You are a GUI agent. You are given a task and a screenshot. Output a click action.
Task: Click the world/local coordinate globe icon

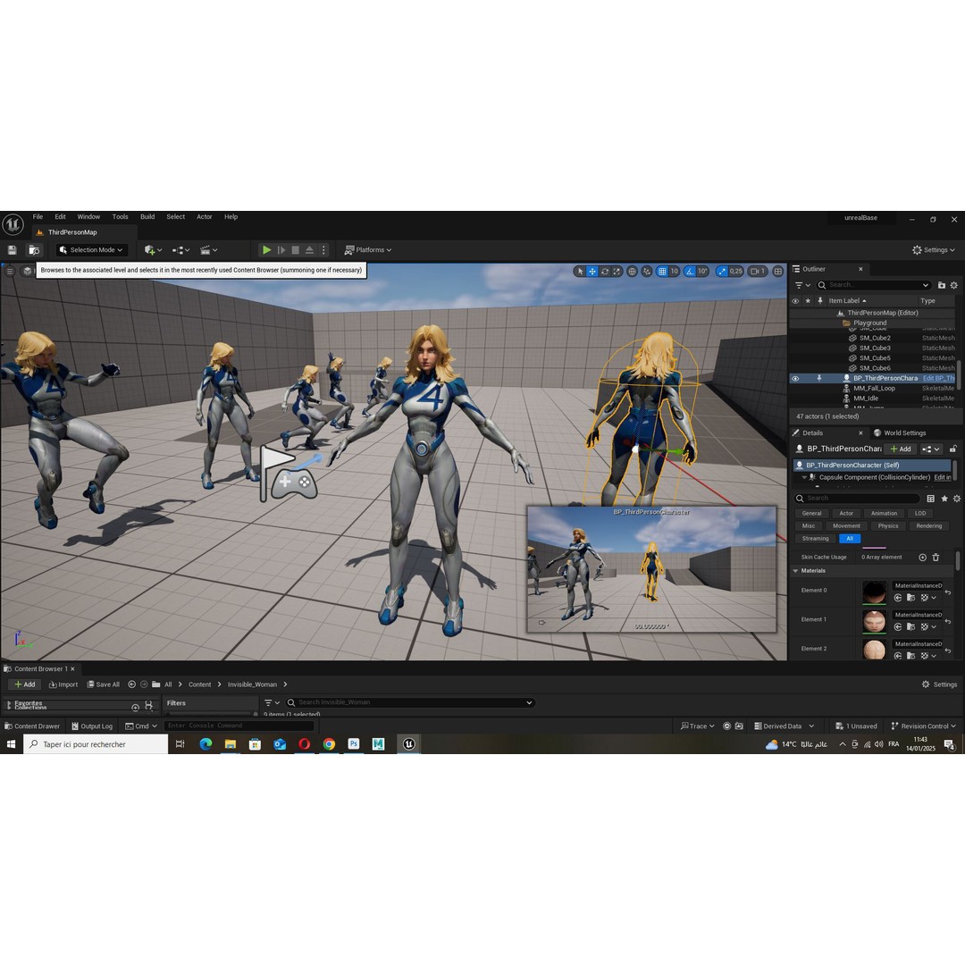[x=632, y=272]
